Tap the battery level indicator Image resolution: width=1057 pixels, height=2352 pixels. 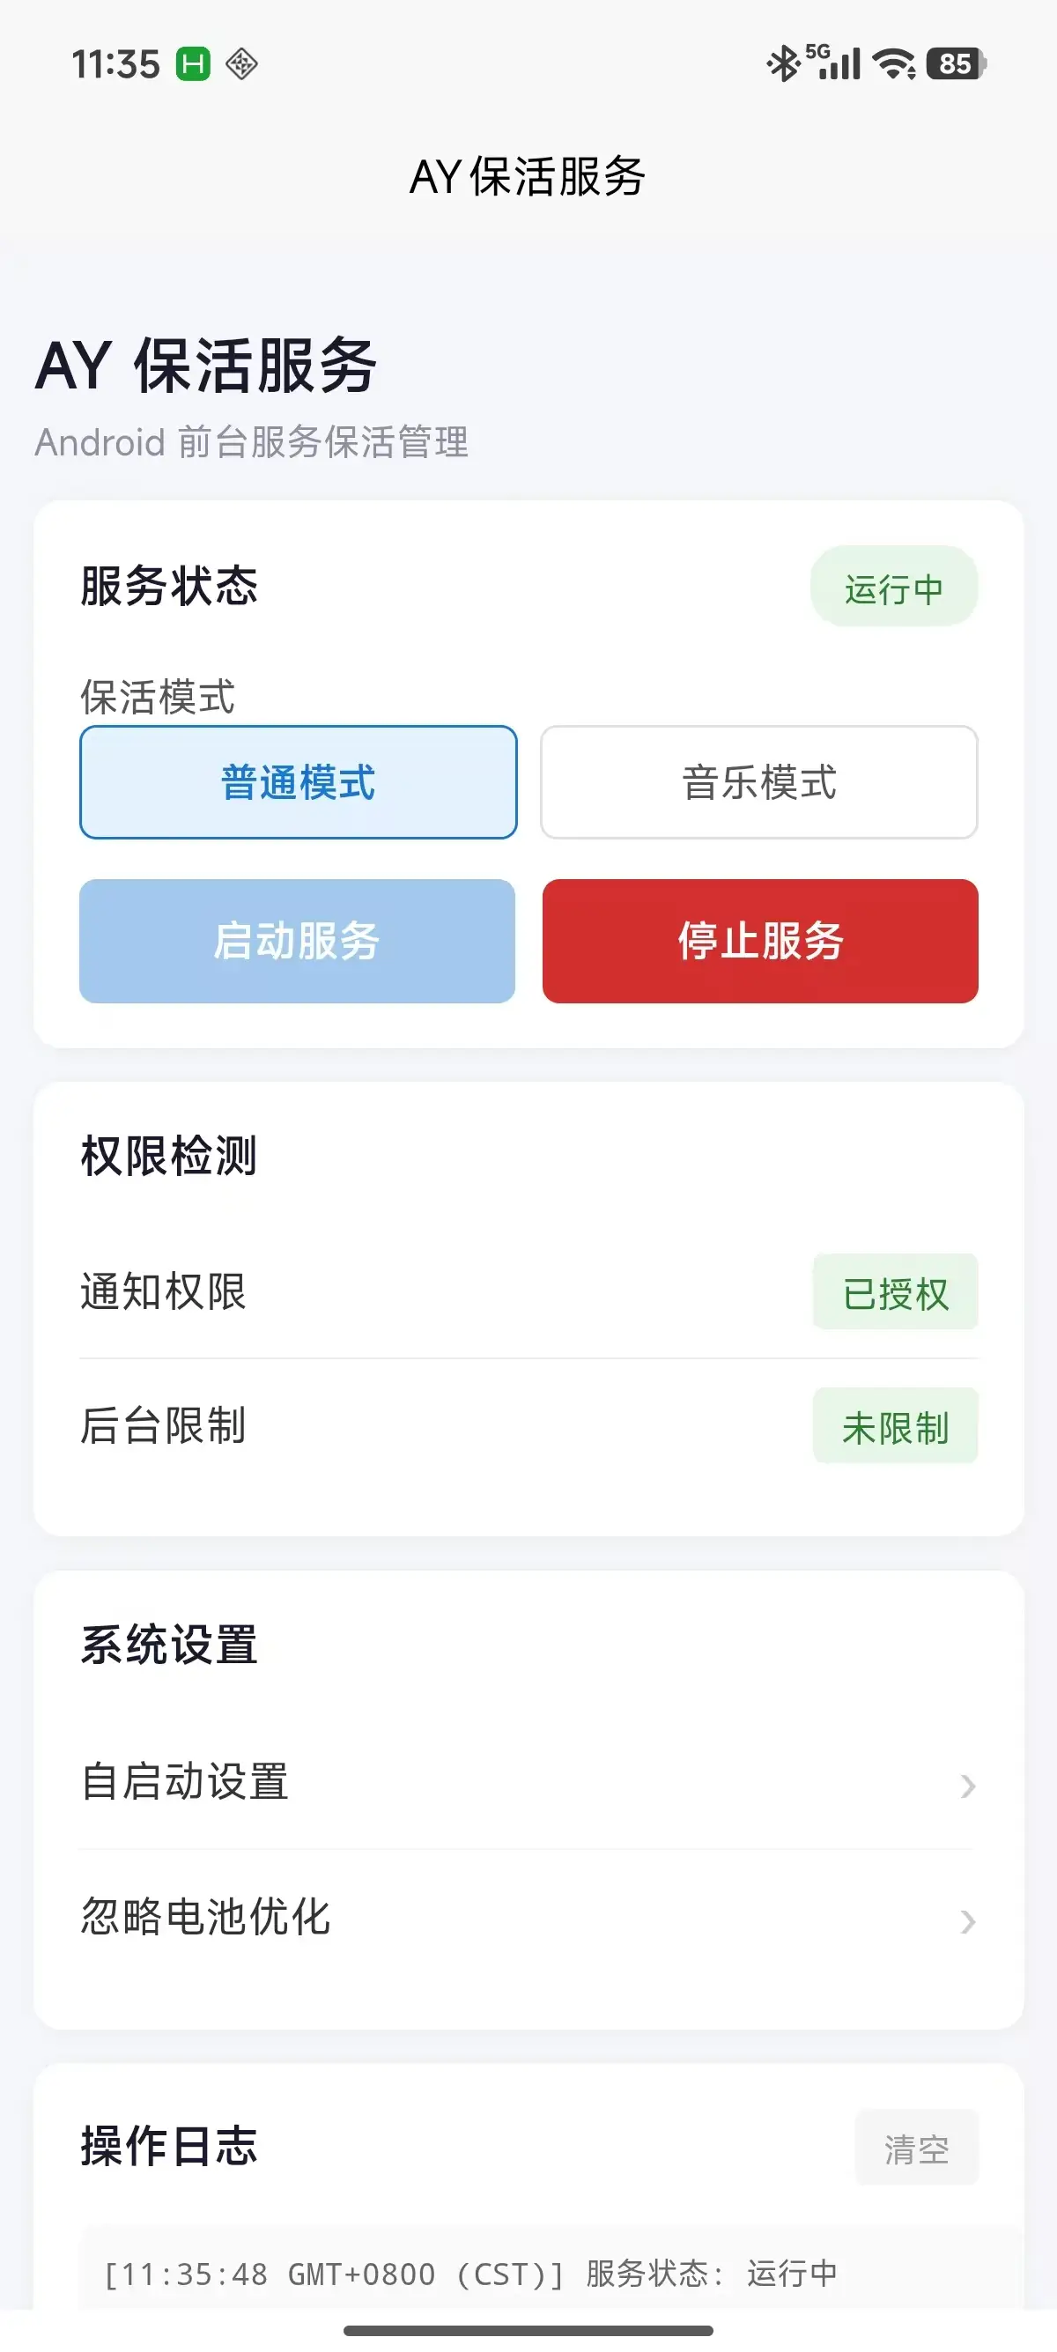(956, 64)
